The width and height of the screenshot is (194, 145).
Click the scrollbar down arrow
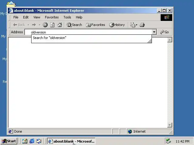[x=170, y=125]
